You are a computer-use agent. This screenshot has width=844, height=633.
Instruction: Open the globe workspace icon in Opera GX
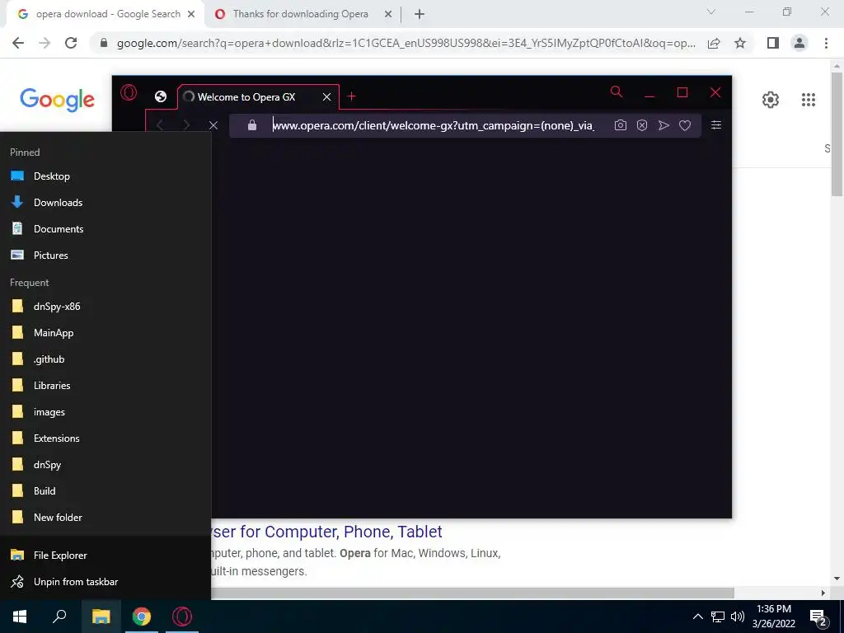pyautogui.click(x=161, y=96)
